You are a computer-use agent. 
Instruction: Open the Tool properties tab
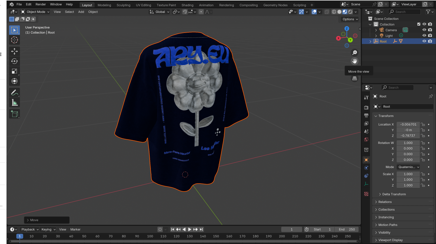coord(366,97)
